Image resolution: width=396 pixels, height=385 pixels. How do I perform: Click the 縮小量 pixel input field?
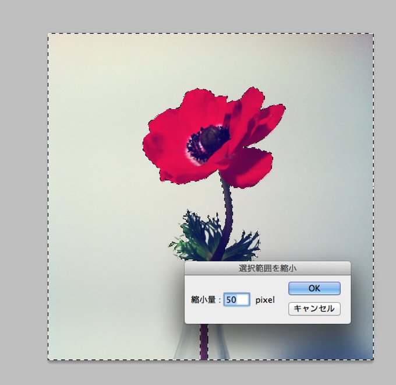(x=237, y=299)
